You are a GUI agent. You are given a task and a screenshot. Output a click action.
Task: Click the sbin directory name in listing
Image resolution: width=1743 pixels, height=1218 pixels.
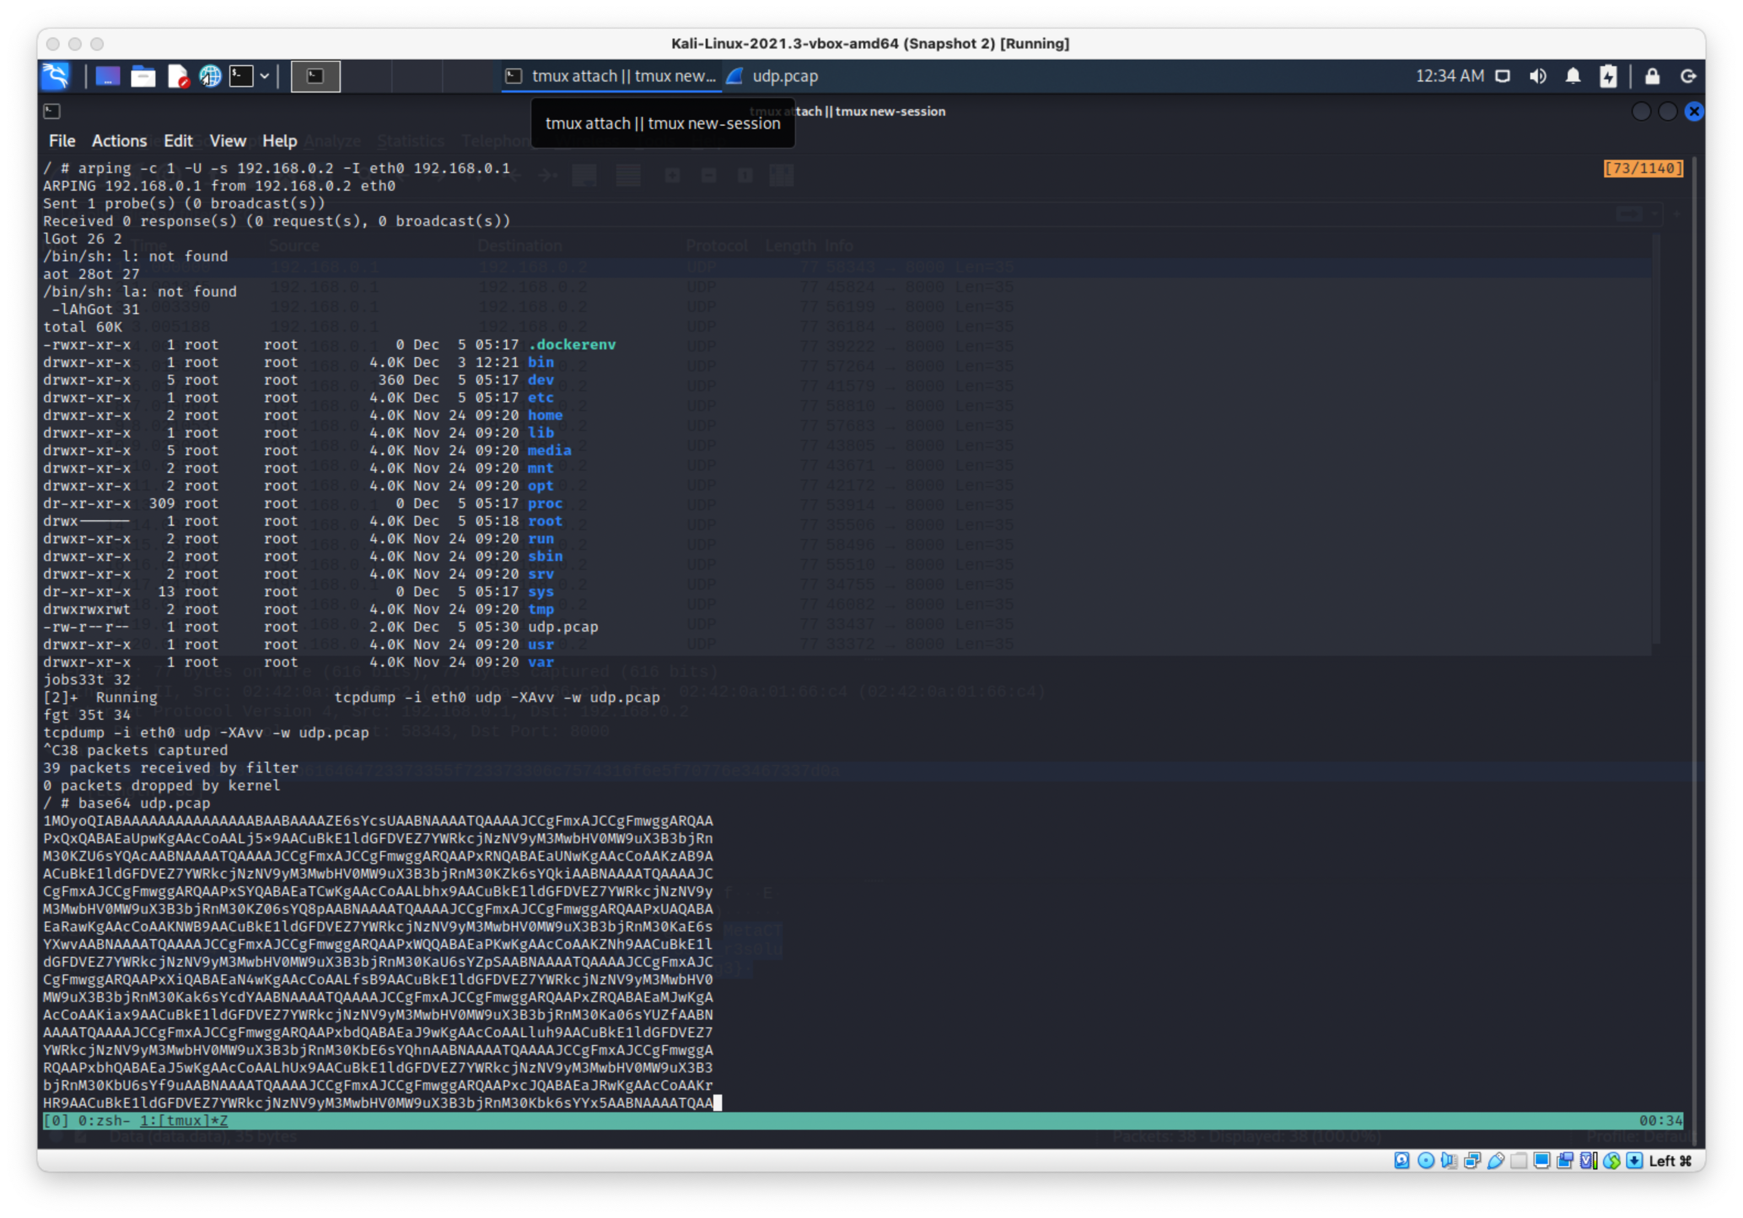pos(545,556)
